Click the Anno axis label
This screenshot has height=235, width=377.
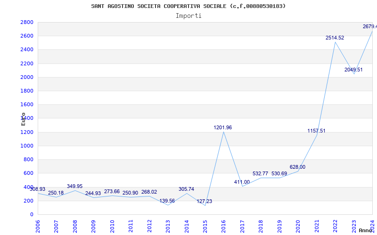point(366,230)
